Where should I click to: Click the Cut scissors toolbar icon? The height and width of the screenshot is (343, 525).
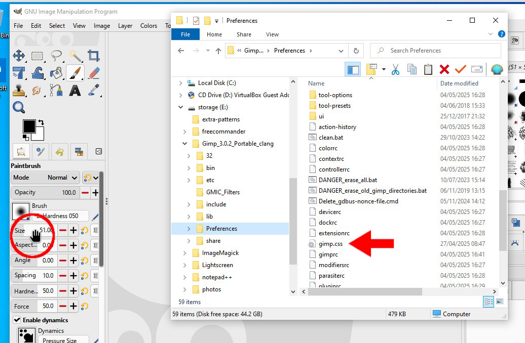[395, 69]
